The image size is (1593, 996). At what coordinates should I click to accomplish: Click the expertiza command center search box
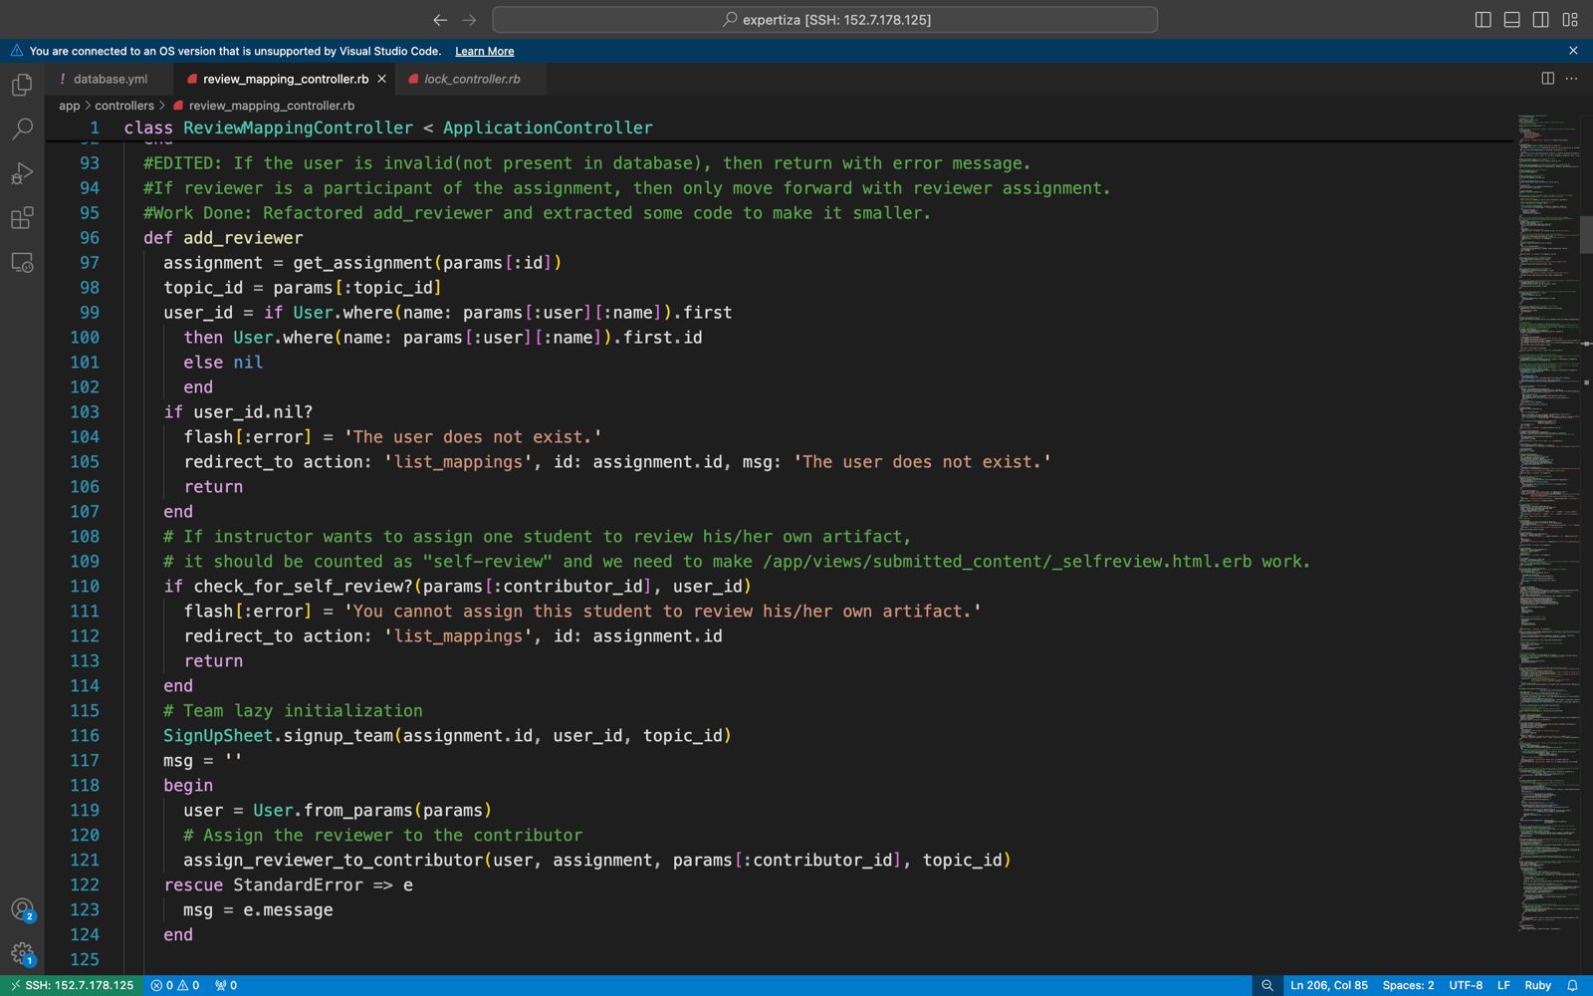(824, 20)
